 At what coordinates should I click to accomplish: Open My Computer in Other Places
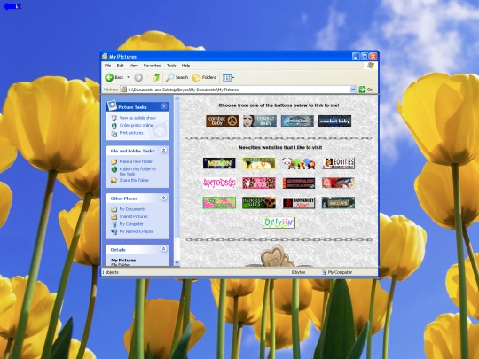click(x=131, y=224)
